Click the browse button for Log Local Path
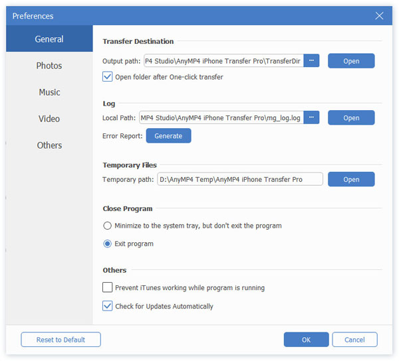Viewport: 399px width, 361px height. (313, 118)
